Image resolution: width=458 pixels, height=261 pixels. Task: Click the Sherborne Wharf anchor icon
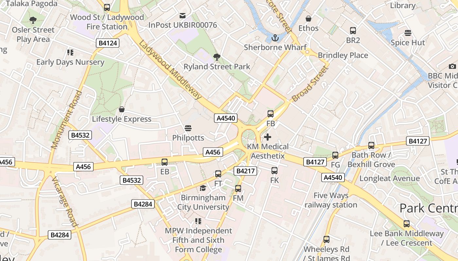(x=275, y=38)
